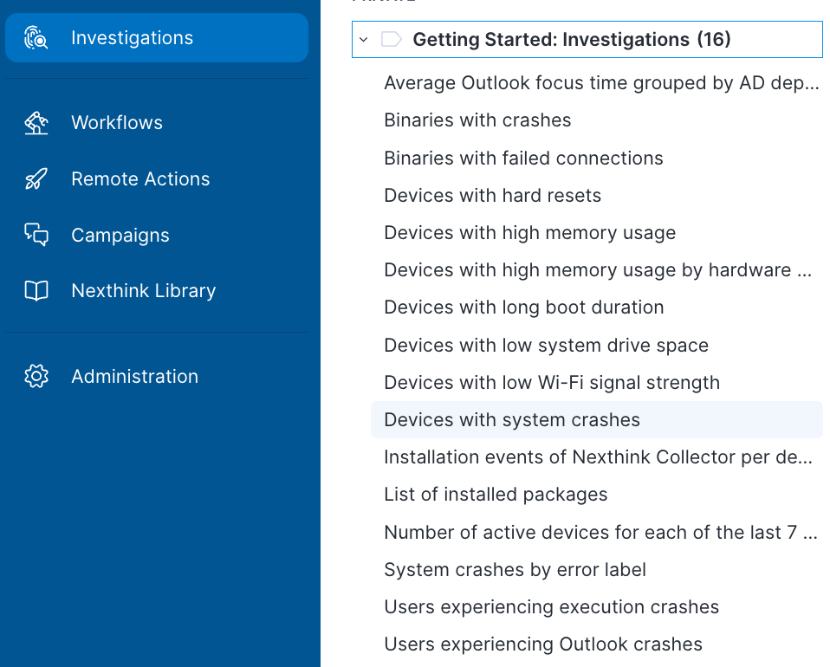
Task: Click the Administration gear icon
Action: coord(36,376)
